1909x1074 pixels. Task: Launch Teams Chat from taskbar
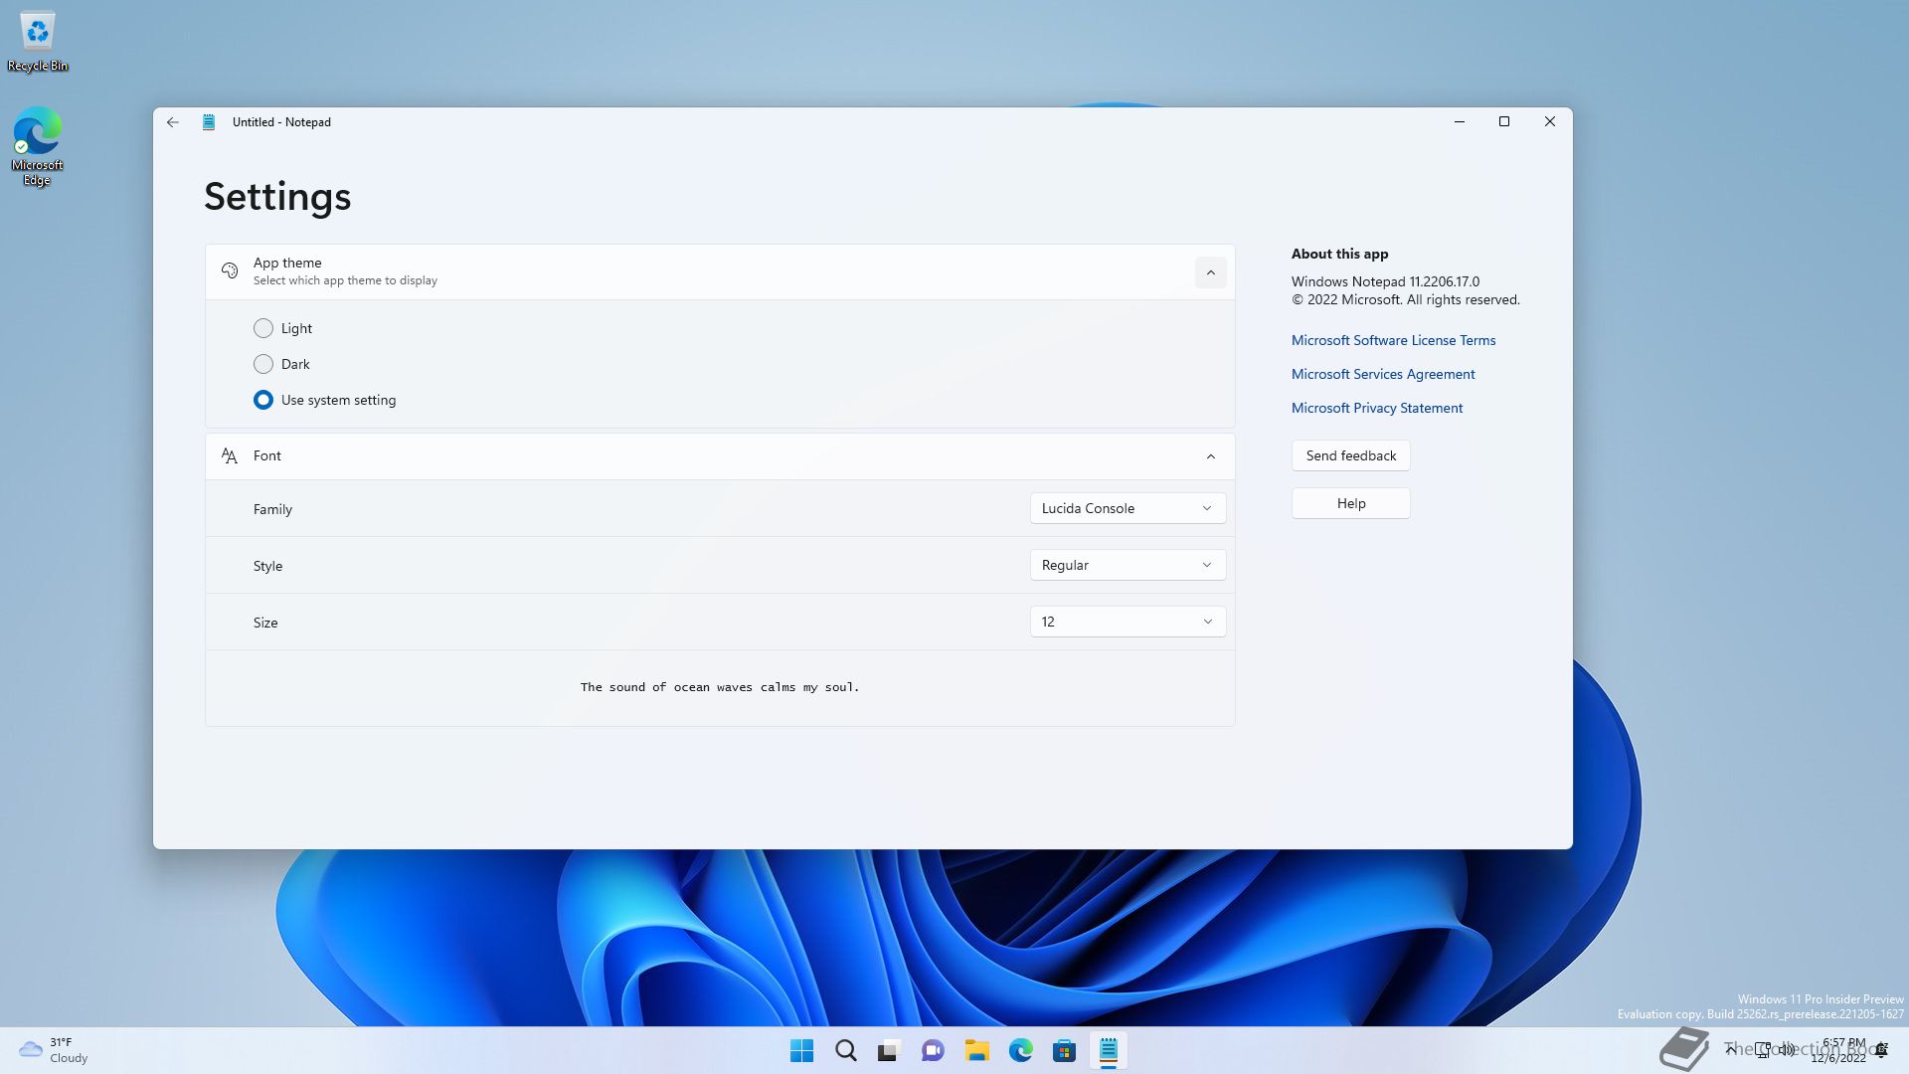tap(933, 1050)
